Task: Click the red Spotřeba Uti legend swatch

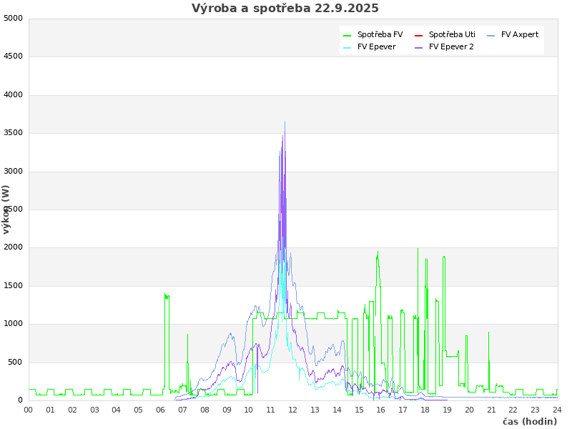Action: [419, 35]
